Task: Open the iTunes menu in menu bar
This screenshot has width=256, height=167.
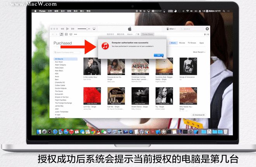Action: click(x=42, y=11)
